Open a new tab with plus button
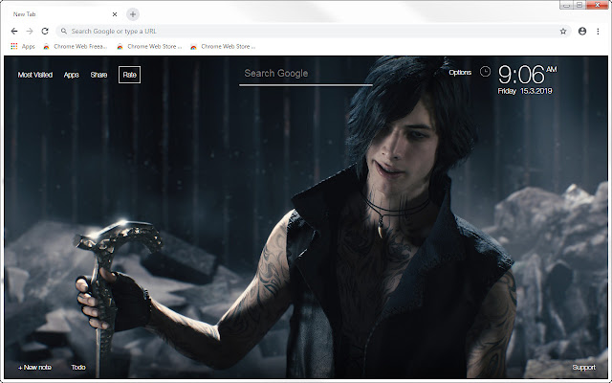 pos(133,14)
